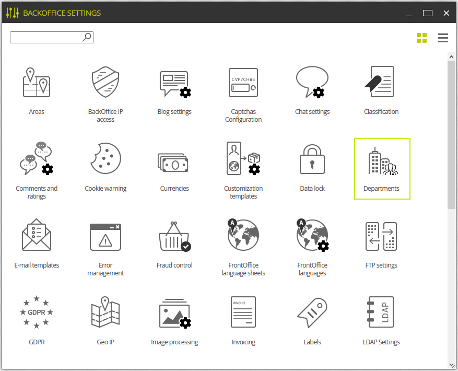This screenshot has width=458, height=371.
Task: Click the Cookie warning label
Action: (x=105, y=189)
